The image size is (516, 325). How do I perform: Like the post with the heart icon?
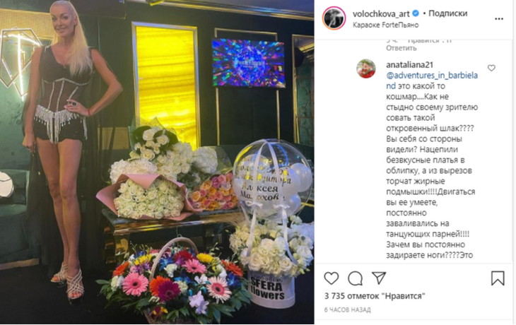(332, 278)
